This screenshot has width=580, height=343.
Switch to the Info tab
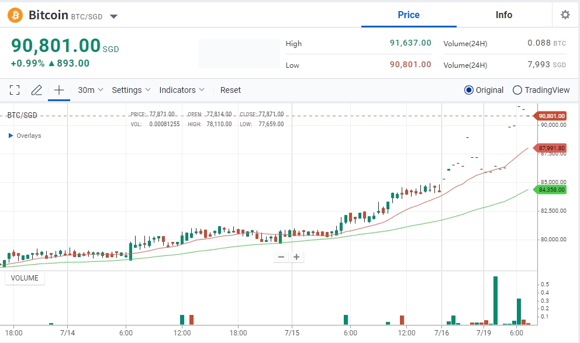[503, 15]
